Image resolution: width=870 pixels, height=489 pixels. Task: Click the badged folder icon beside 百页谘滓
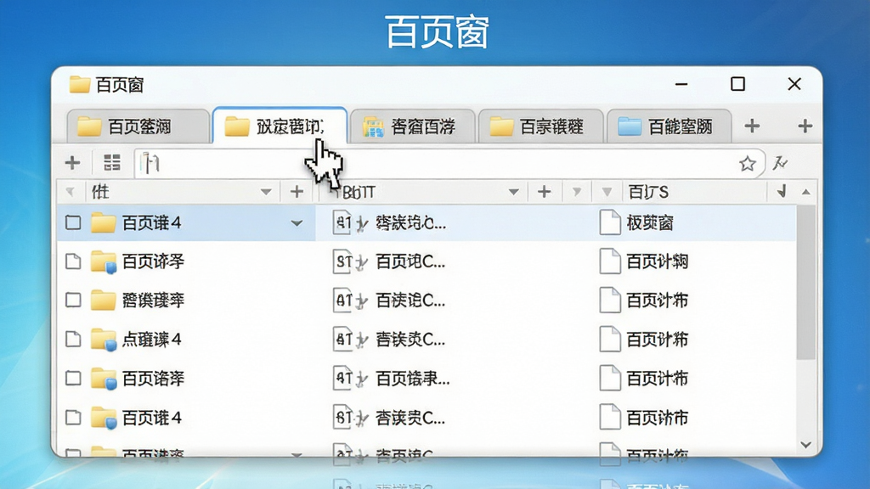tap(103, 379)
